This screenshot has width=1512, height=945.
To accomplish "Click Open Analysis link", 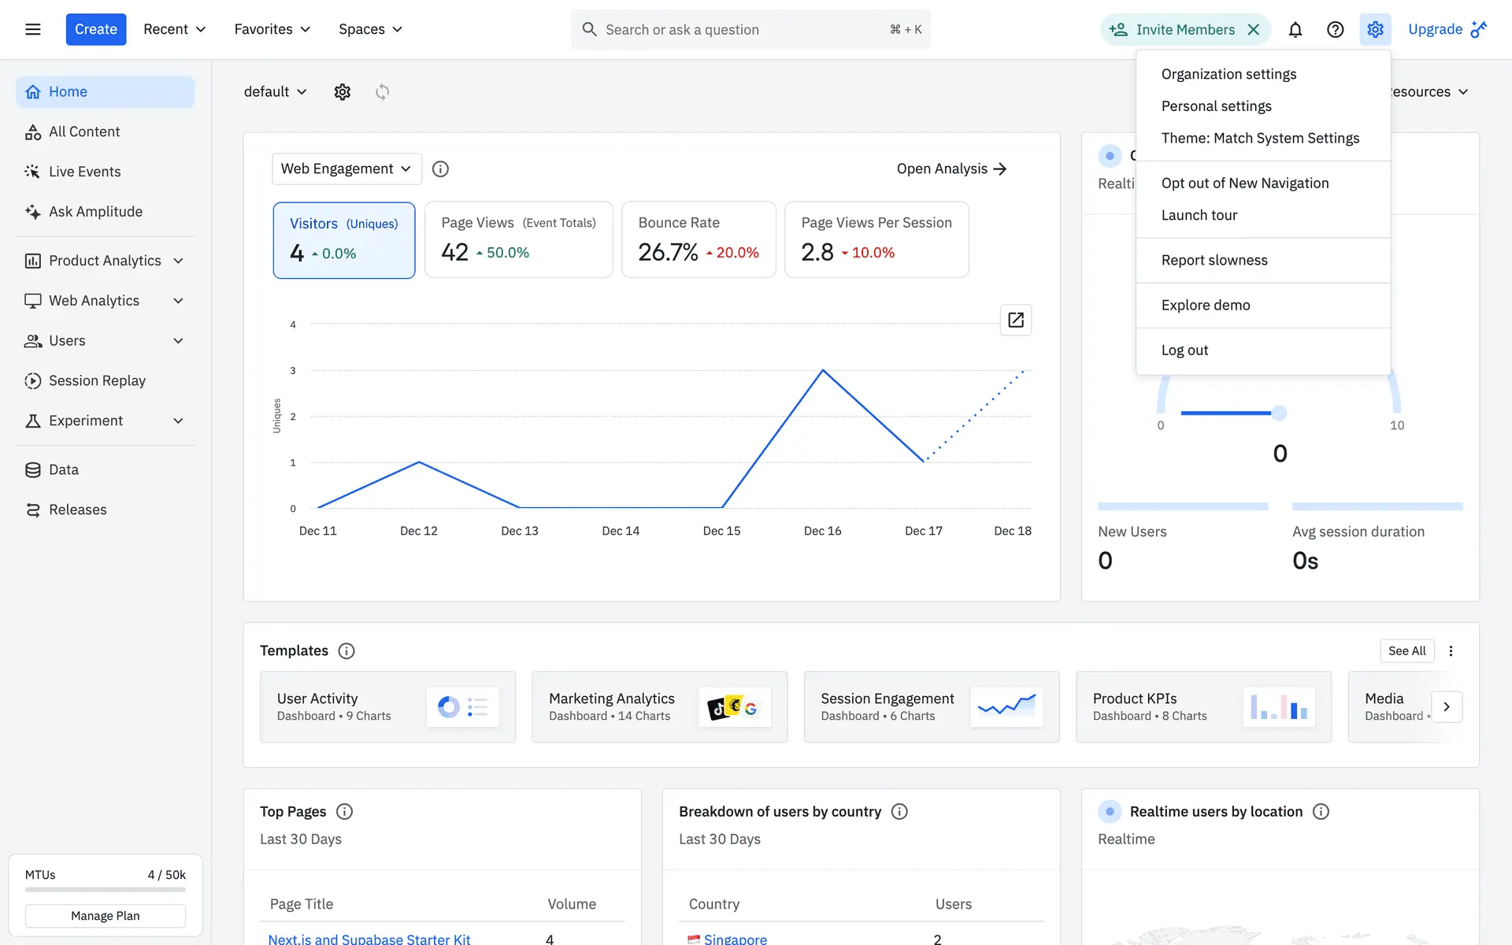I will pos(951,169).
